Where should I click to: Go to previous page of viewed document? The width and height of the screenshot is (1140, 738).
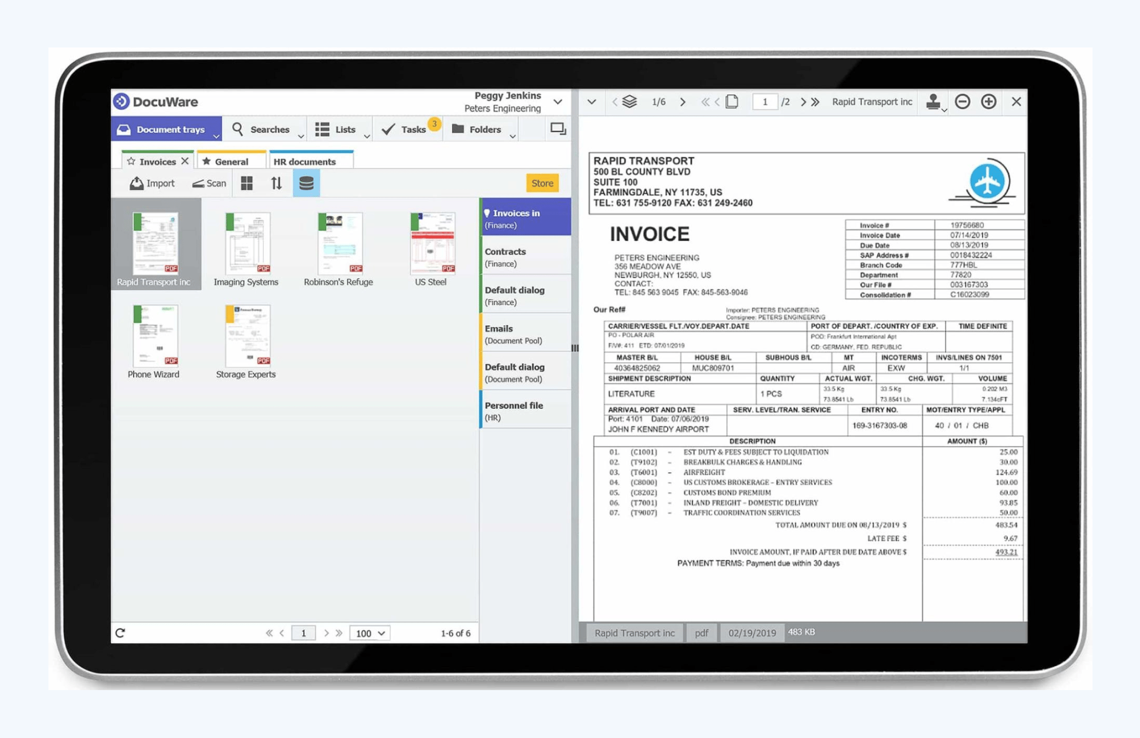click(x=717, y=102)
